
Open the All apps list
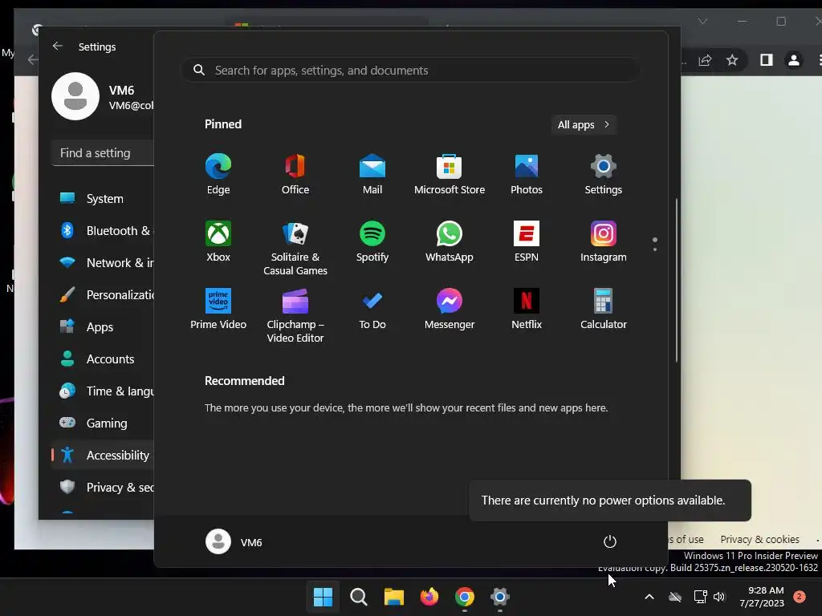[584, 124]
